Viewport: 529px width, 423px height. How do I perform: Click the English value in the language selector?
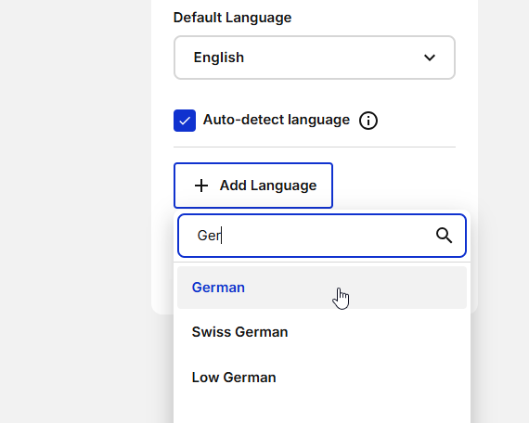219,58
